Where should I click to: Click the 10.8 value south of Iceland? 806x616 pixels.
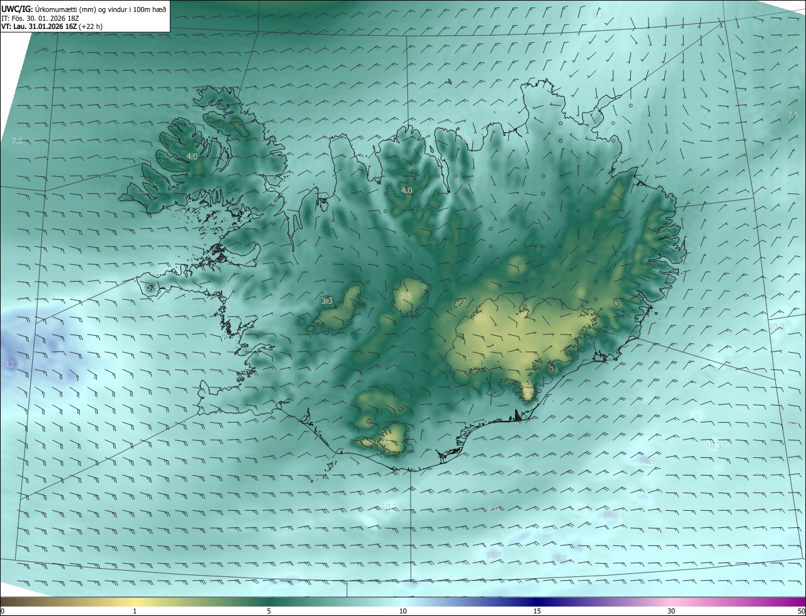click(x=611, y=515)
